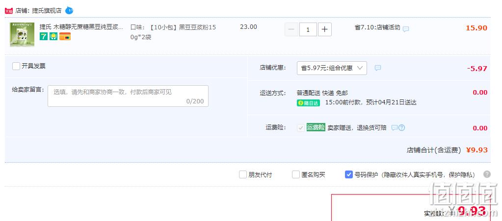Check the 匿名购买 checkbox

[295, 174]
